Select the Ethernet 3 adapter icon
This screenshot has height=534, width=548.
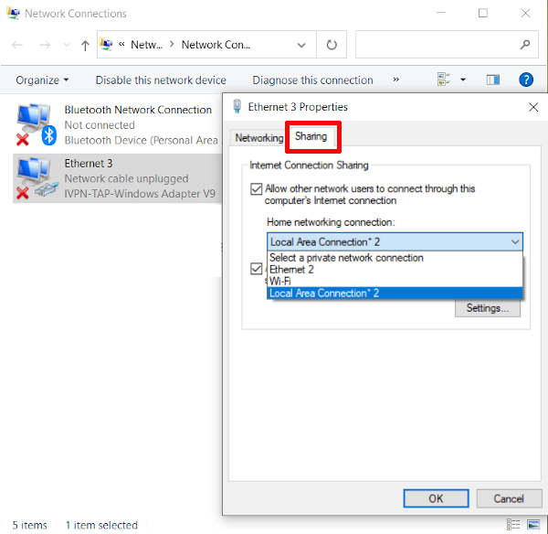pos(36,178)
